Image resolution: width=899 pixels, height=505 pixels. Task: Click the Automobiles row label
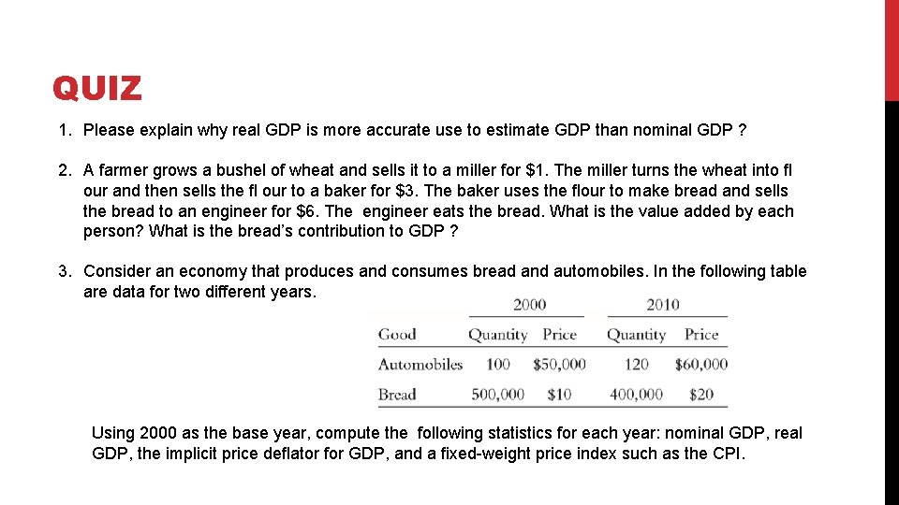(x=420, y=365)
